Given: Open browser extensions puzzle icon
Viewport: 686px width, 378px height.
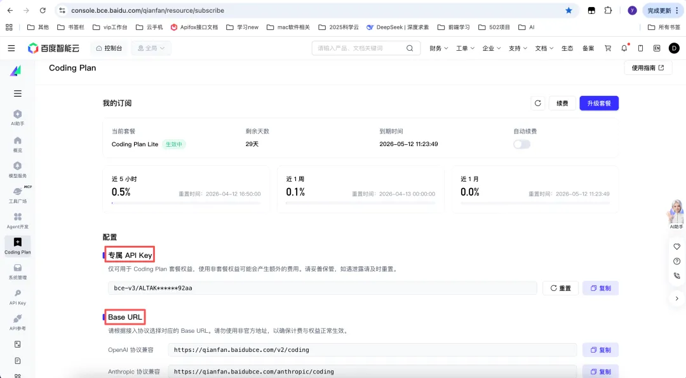Looking at the screenshot, I should tap(608, 10).
